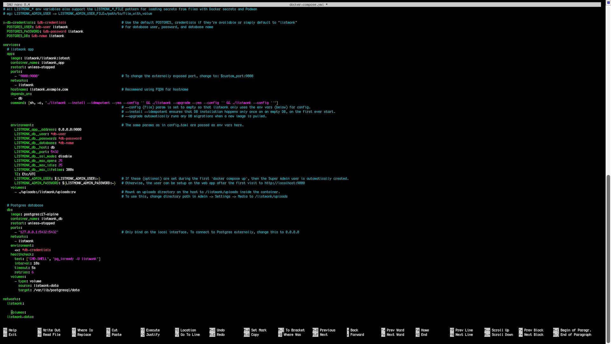The height and width of the screenshot is (344, 611).
Task: Click the M-] icon for To Bracket
Action: point(282,330)
